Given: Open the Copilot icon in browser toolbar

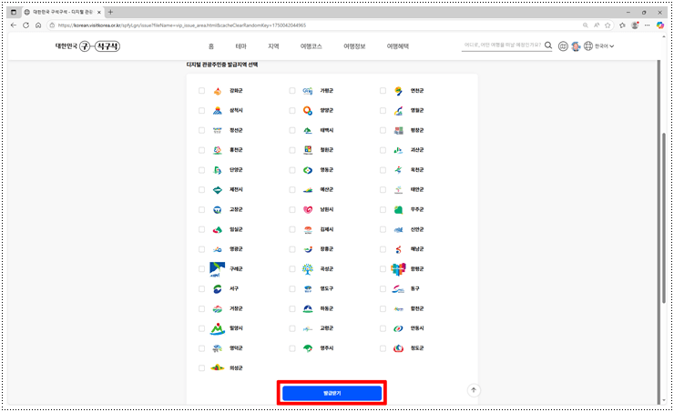Looking at the screenshot, I should coord(660,25).
